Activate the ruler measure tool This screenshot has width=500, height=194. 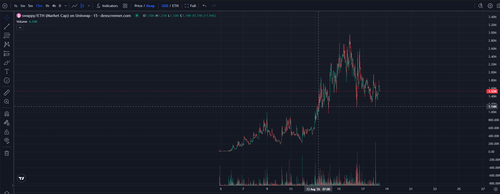pyautogui.click(x=7, y=92)
